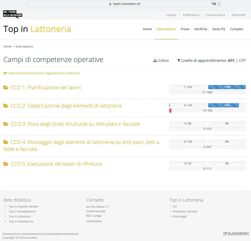Open the Lingua dropdown
Screen dimensions: 251x241
(171, 15)
